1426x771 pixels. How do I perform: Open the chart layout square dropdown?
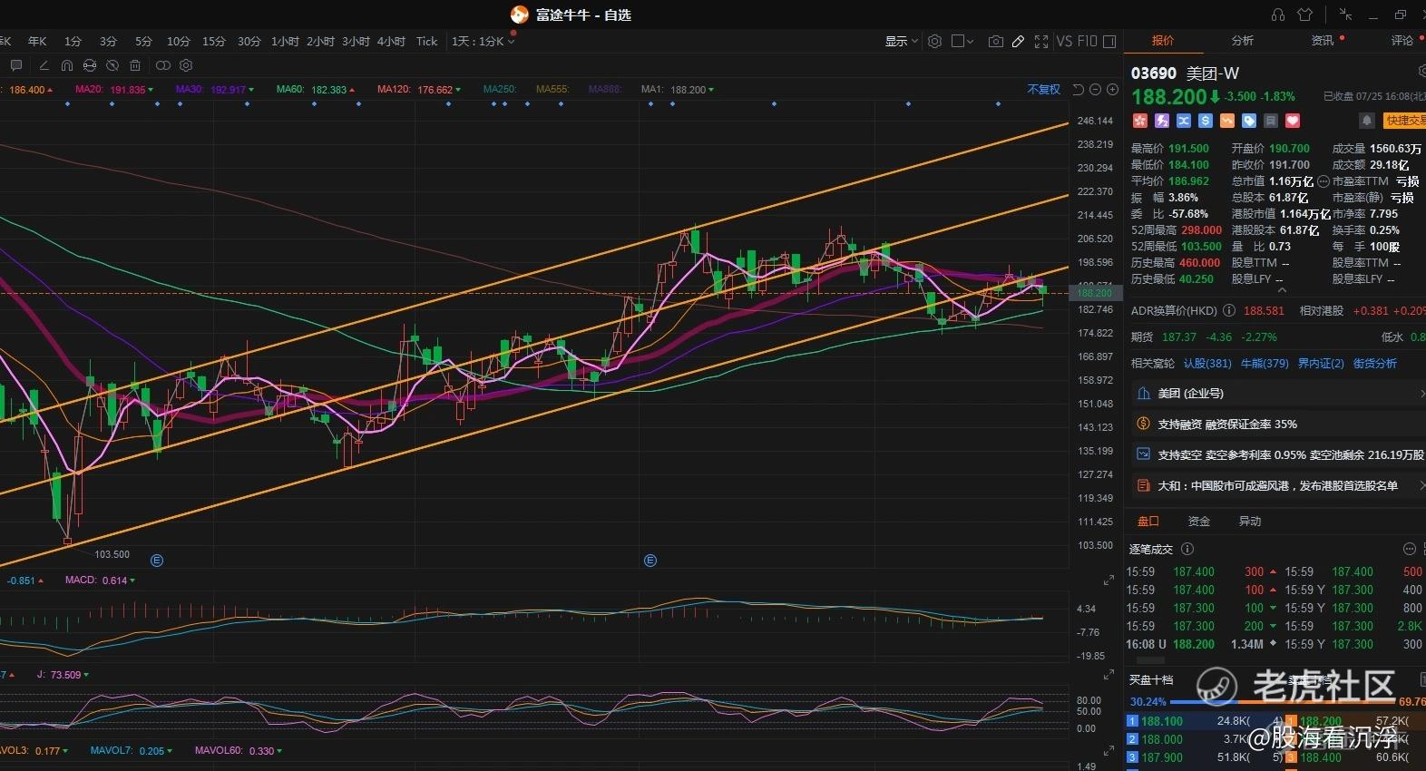click(962, 41)
